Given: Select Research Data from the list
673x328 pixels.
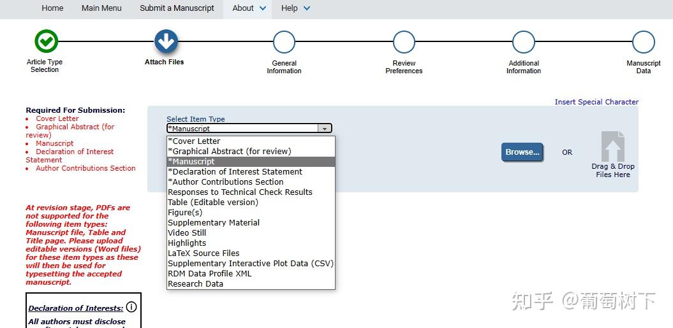Looking at the screenshot, I should 195,284.
